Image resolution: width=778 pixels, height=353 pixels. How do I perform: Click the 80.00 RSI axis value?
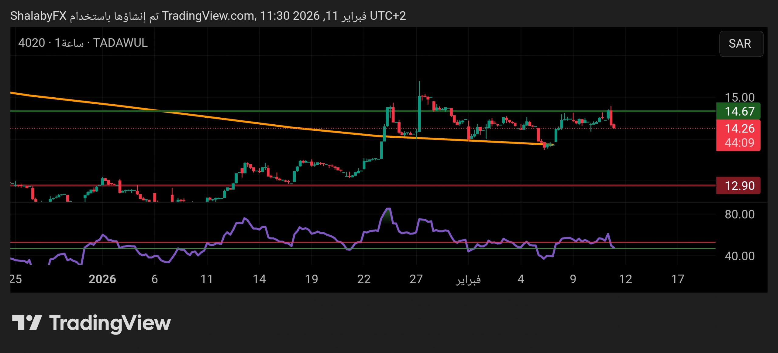739,214
